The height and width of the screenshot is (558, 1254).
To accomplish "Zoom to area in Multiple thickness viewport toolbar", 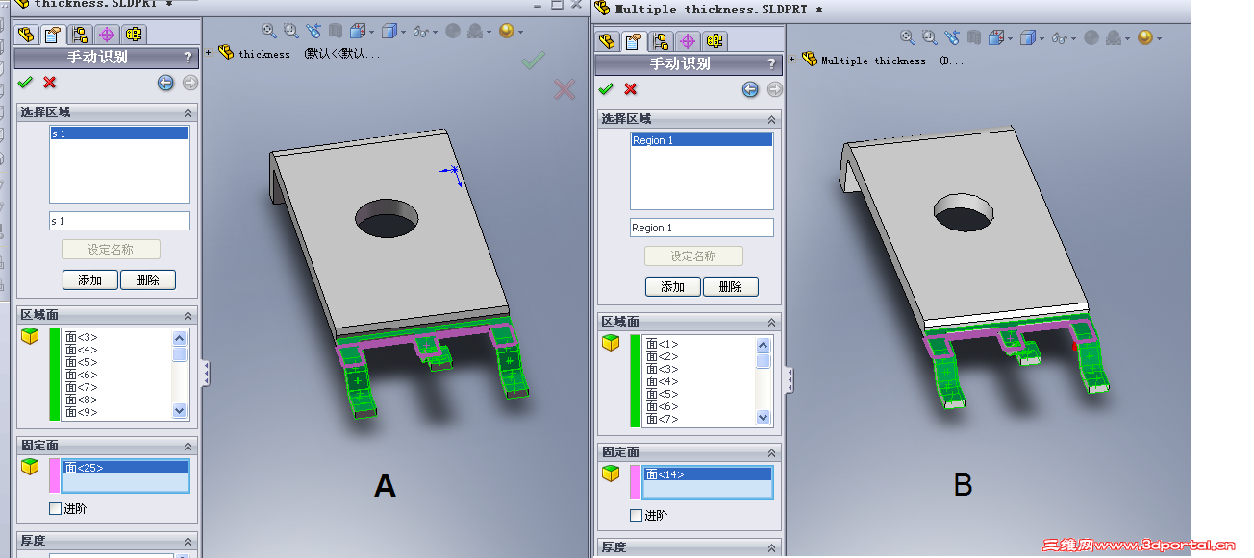I will (929, 37).
